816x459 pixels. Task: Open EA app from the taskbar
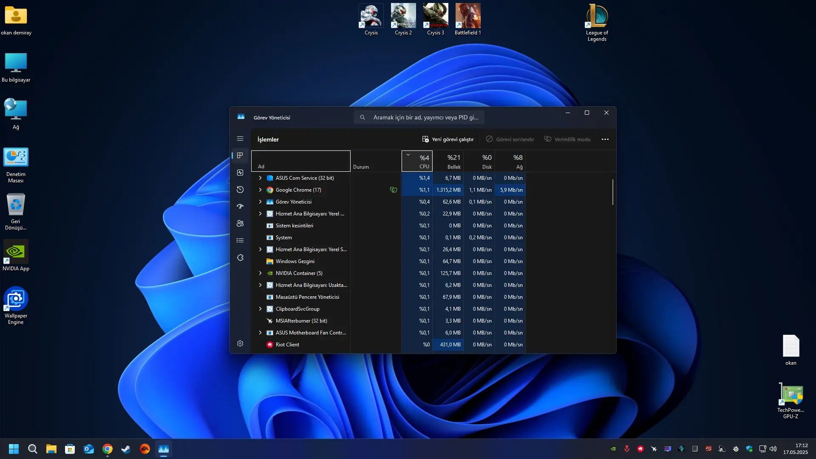145,449
